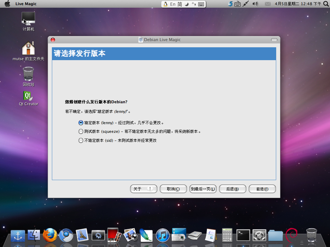
Task: Open the Mail stamp dock icon
Action: [x=82, y=235]
